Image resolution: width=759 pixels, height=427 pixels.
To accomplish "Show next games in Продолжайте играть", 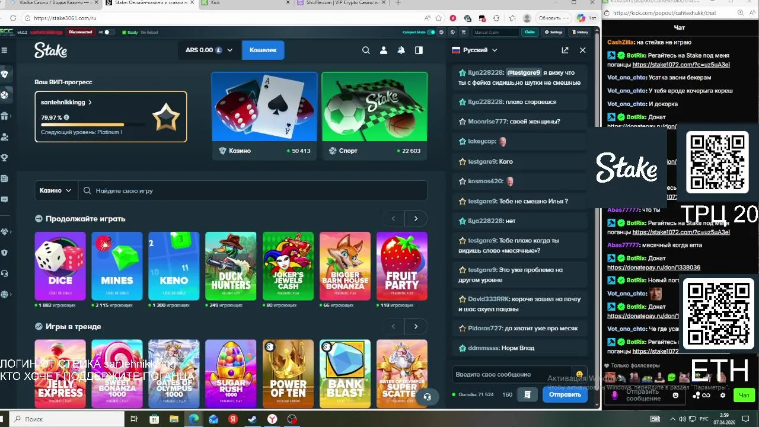I will [416, 219].
